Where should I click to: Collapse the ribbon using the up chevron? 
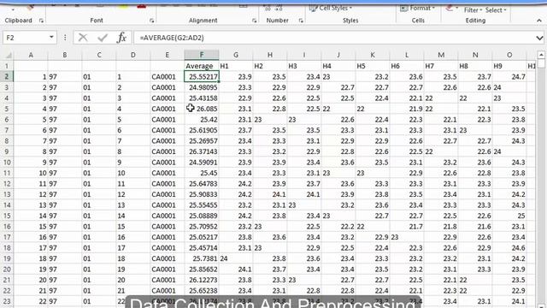pos(539,21)
